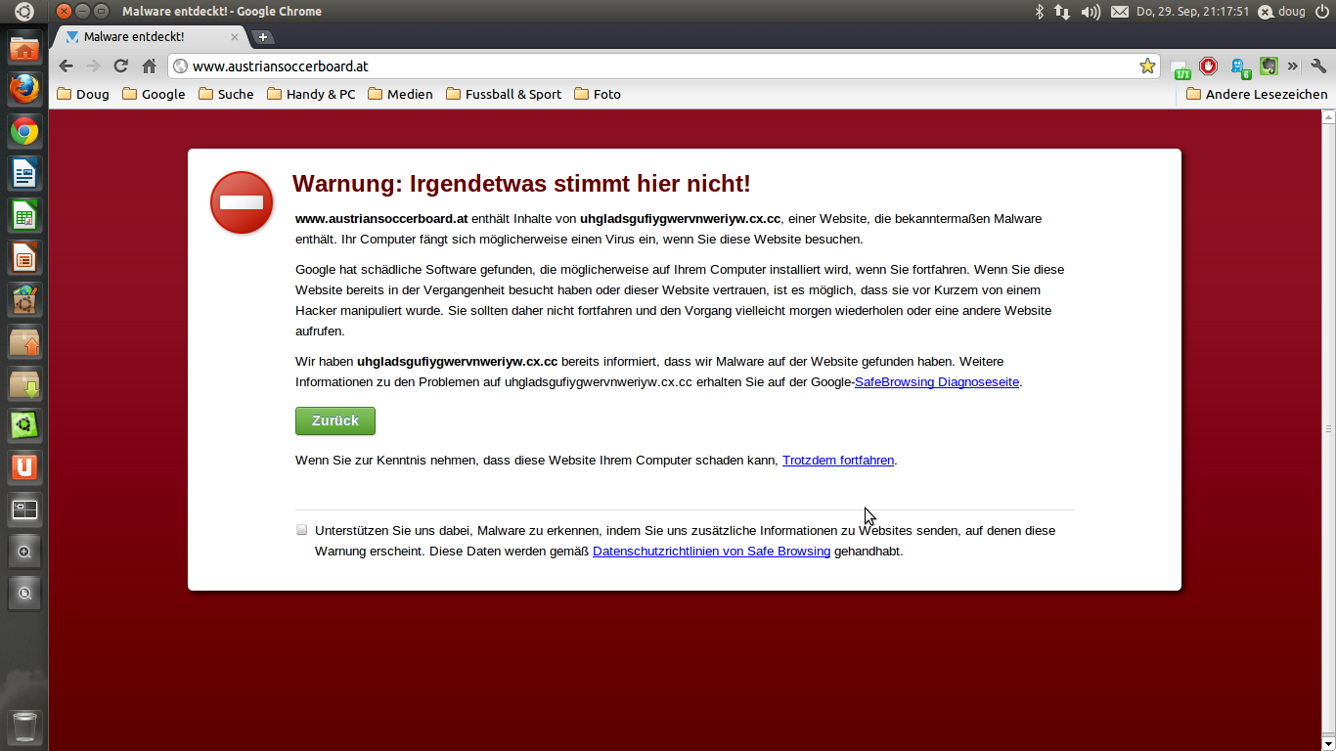Open LibreOffice Calc from the launcher

pyautogui.click(x=24, y=215)
